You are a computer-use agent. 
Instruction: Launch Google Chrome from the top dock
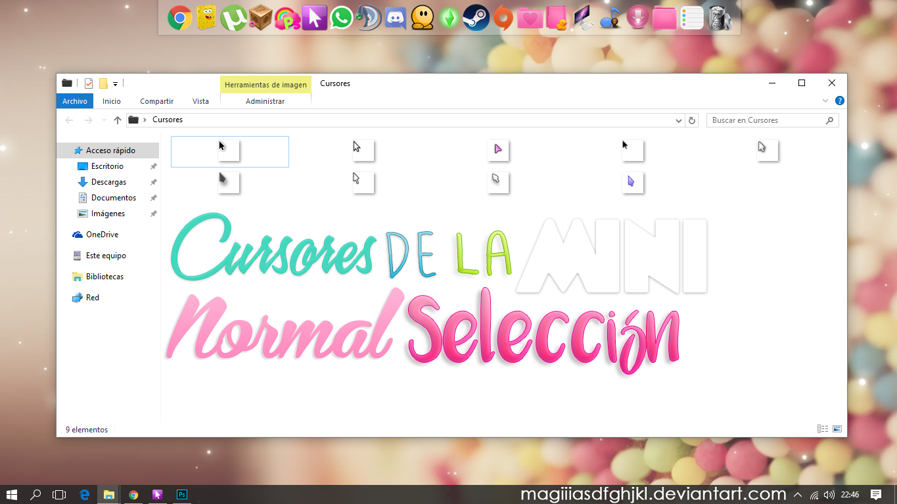pyautogui.click(x=179, y=17)
